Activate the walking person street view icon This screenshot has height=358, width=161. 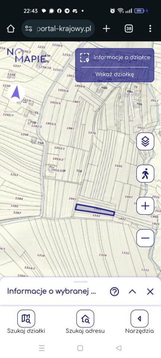pos(145,173)
